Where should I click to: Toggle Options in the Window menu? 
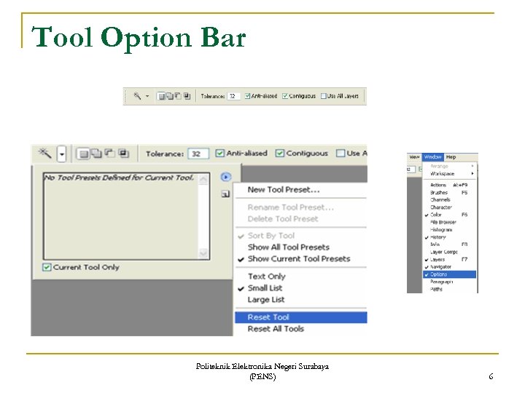[449, 274]
